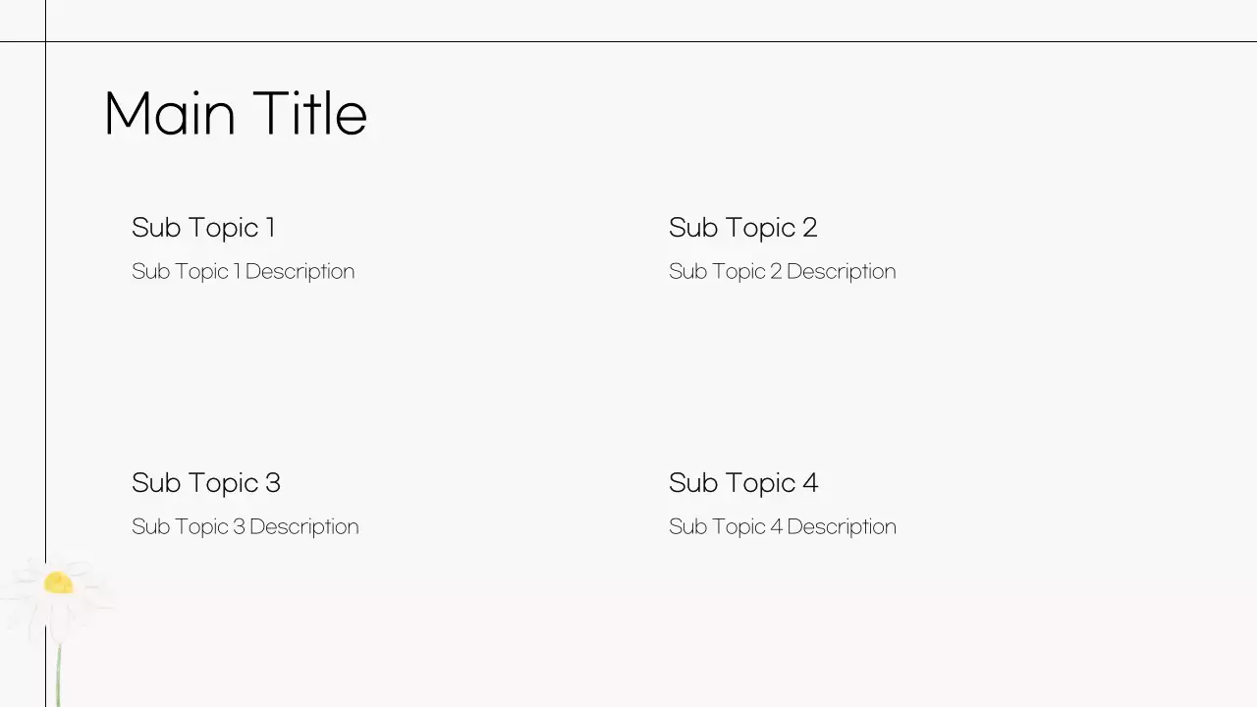The image size is (1257, 707).
Task: Select the vertical line on the left
Action: 45,344
